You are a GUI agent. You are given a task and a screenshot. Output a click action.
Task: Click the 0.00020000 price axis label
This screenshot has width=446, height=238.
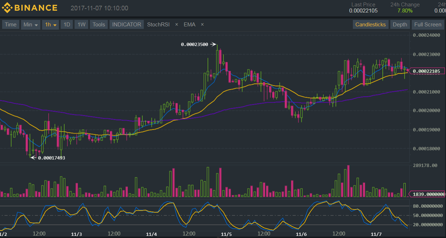pyautogui.click(x=426, y=110)
